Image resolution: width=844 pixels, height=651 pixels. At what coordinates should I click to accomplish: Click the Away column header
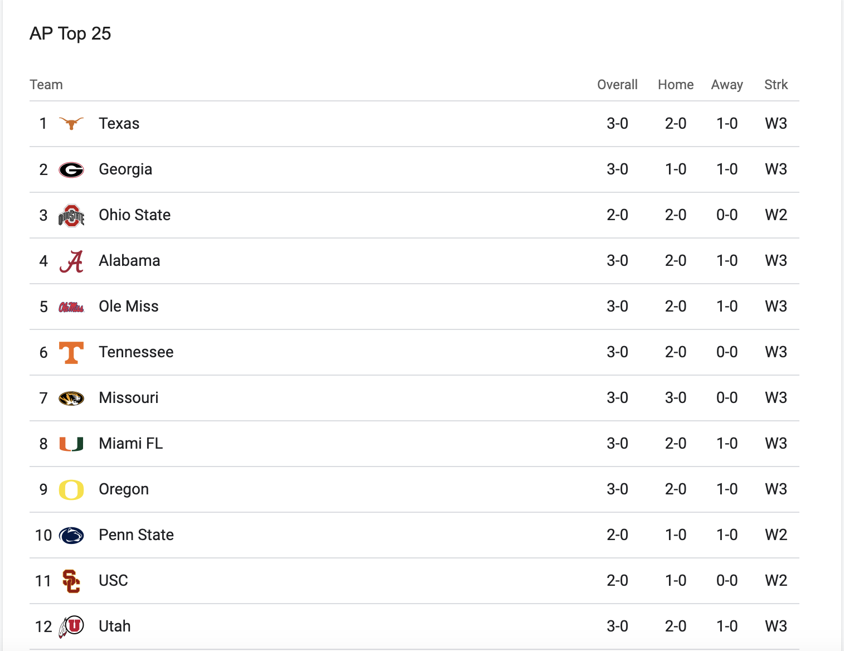[x=727, y=85]
